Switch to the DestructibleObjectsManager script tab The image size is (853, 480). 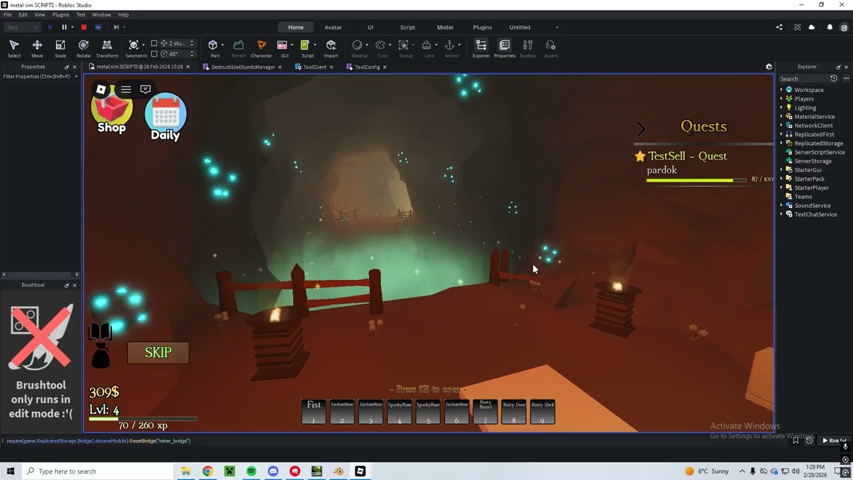pos(243,67)
